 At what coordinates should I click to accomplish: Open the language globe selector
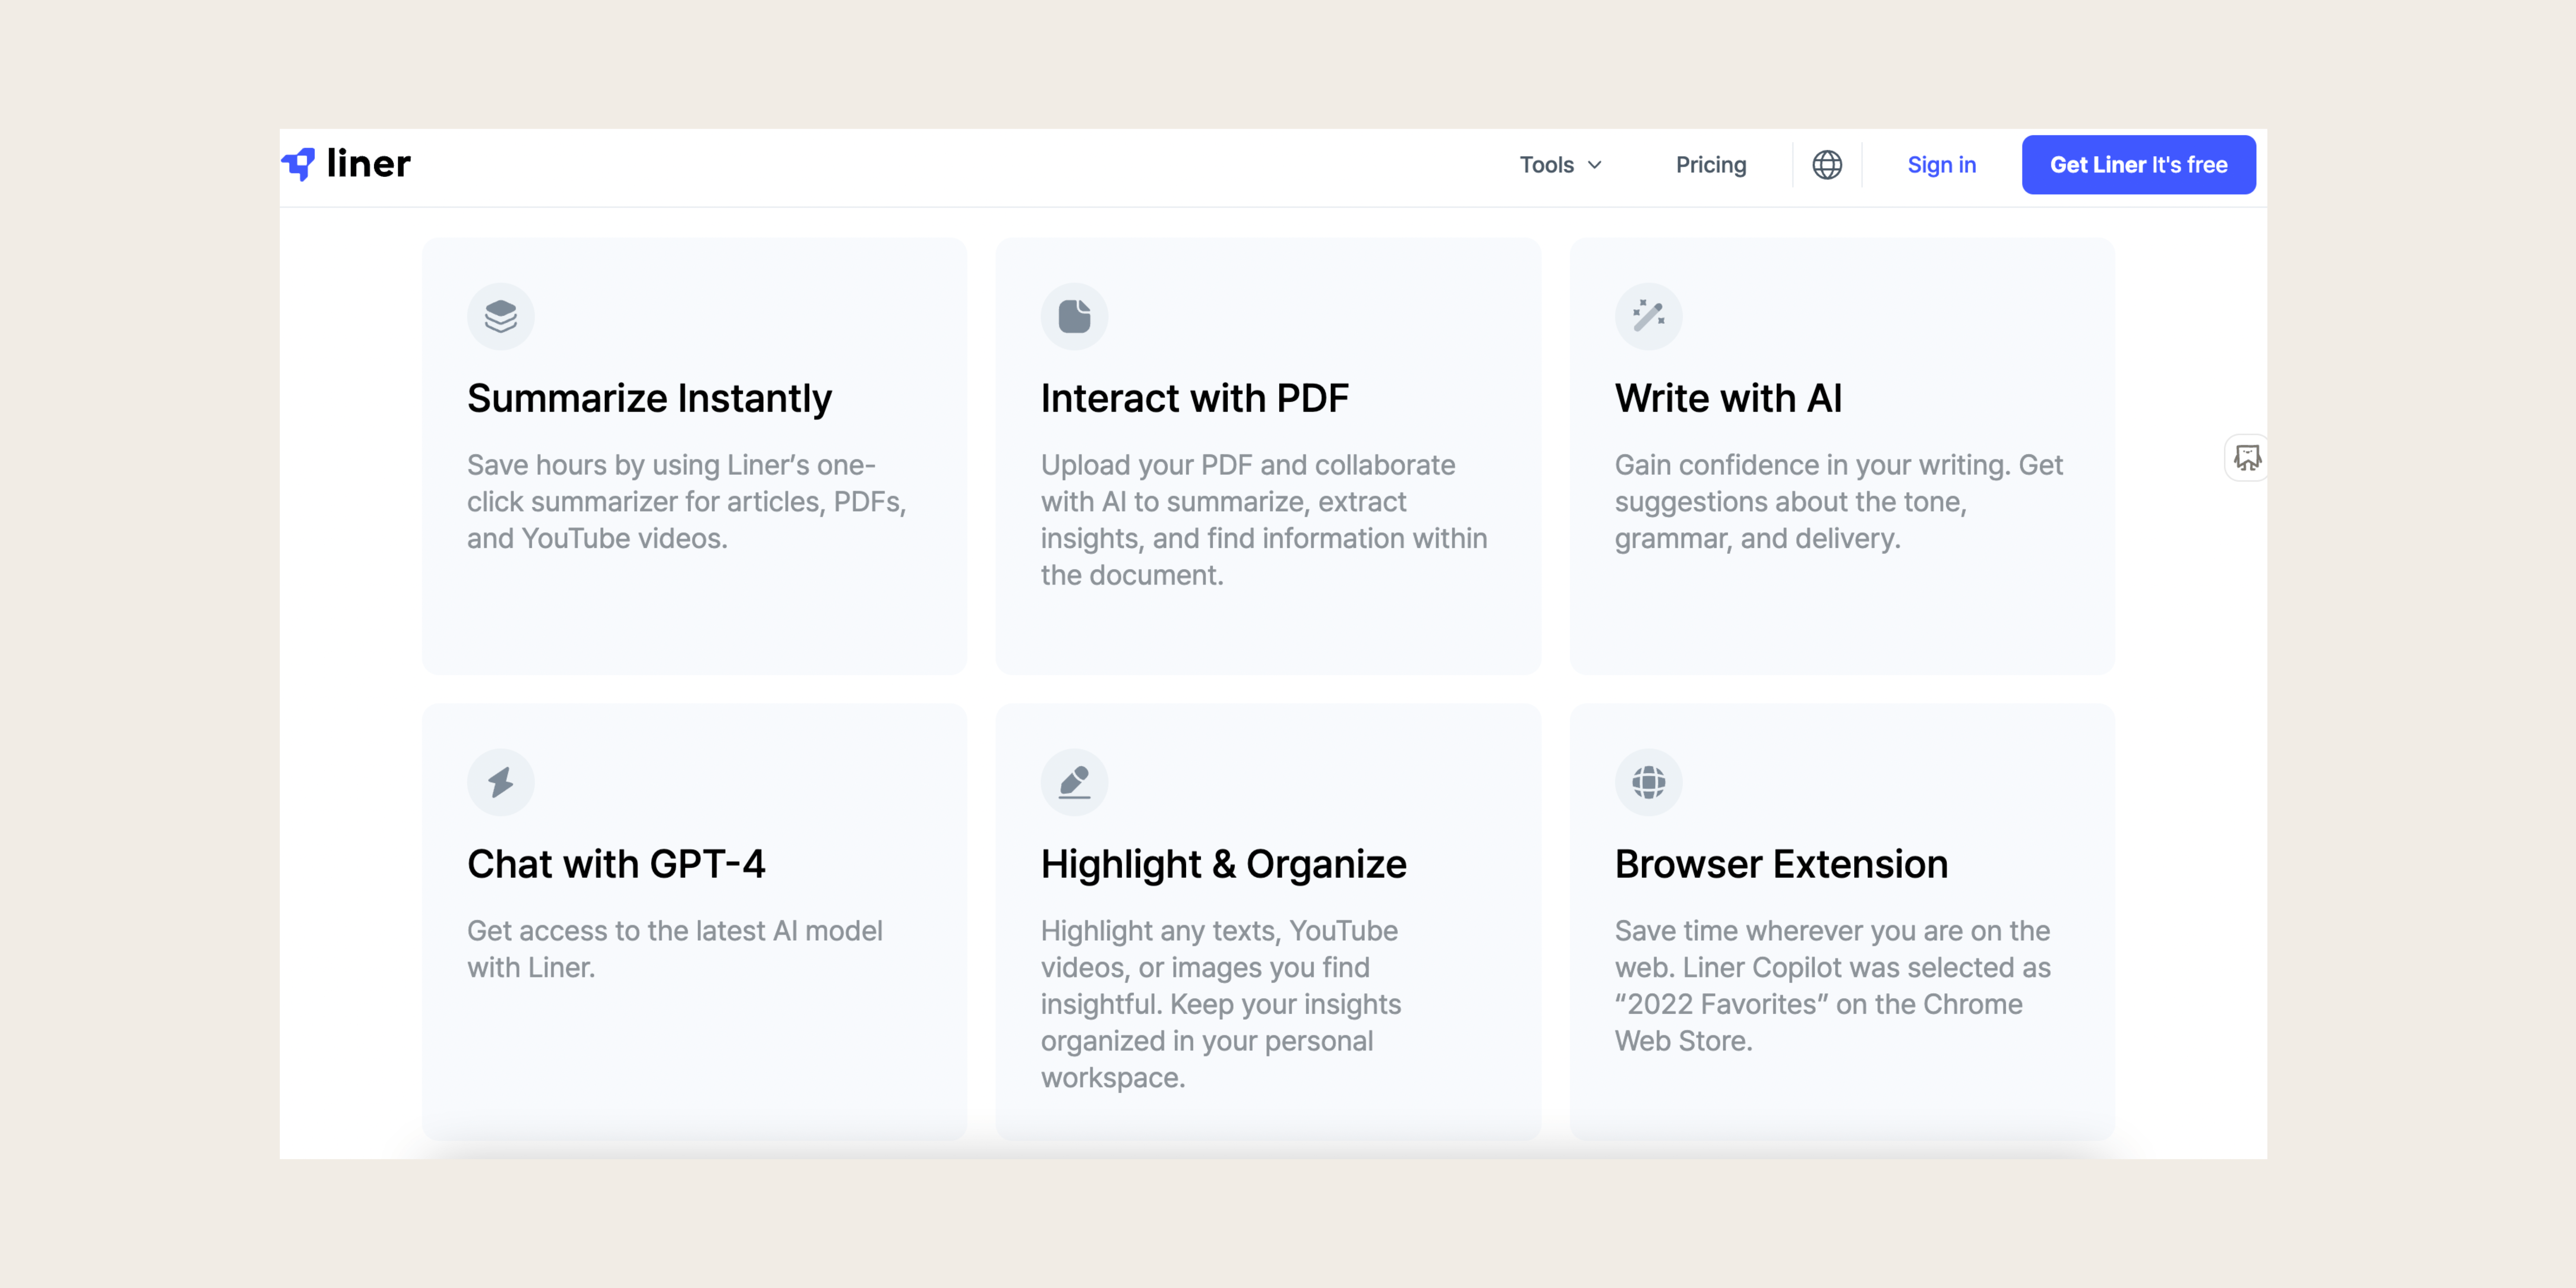pyautogui.click(x=1827, y=165)
